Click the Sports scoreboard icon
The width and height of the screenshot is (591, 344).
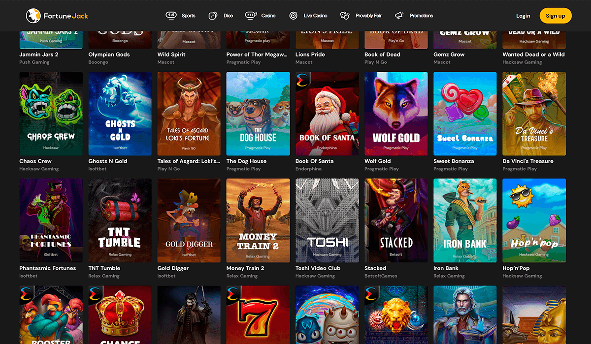pos(171,16)
